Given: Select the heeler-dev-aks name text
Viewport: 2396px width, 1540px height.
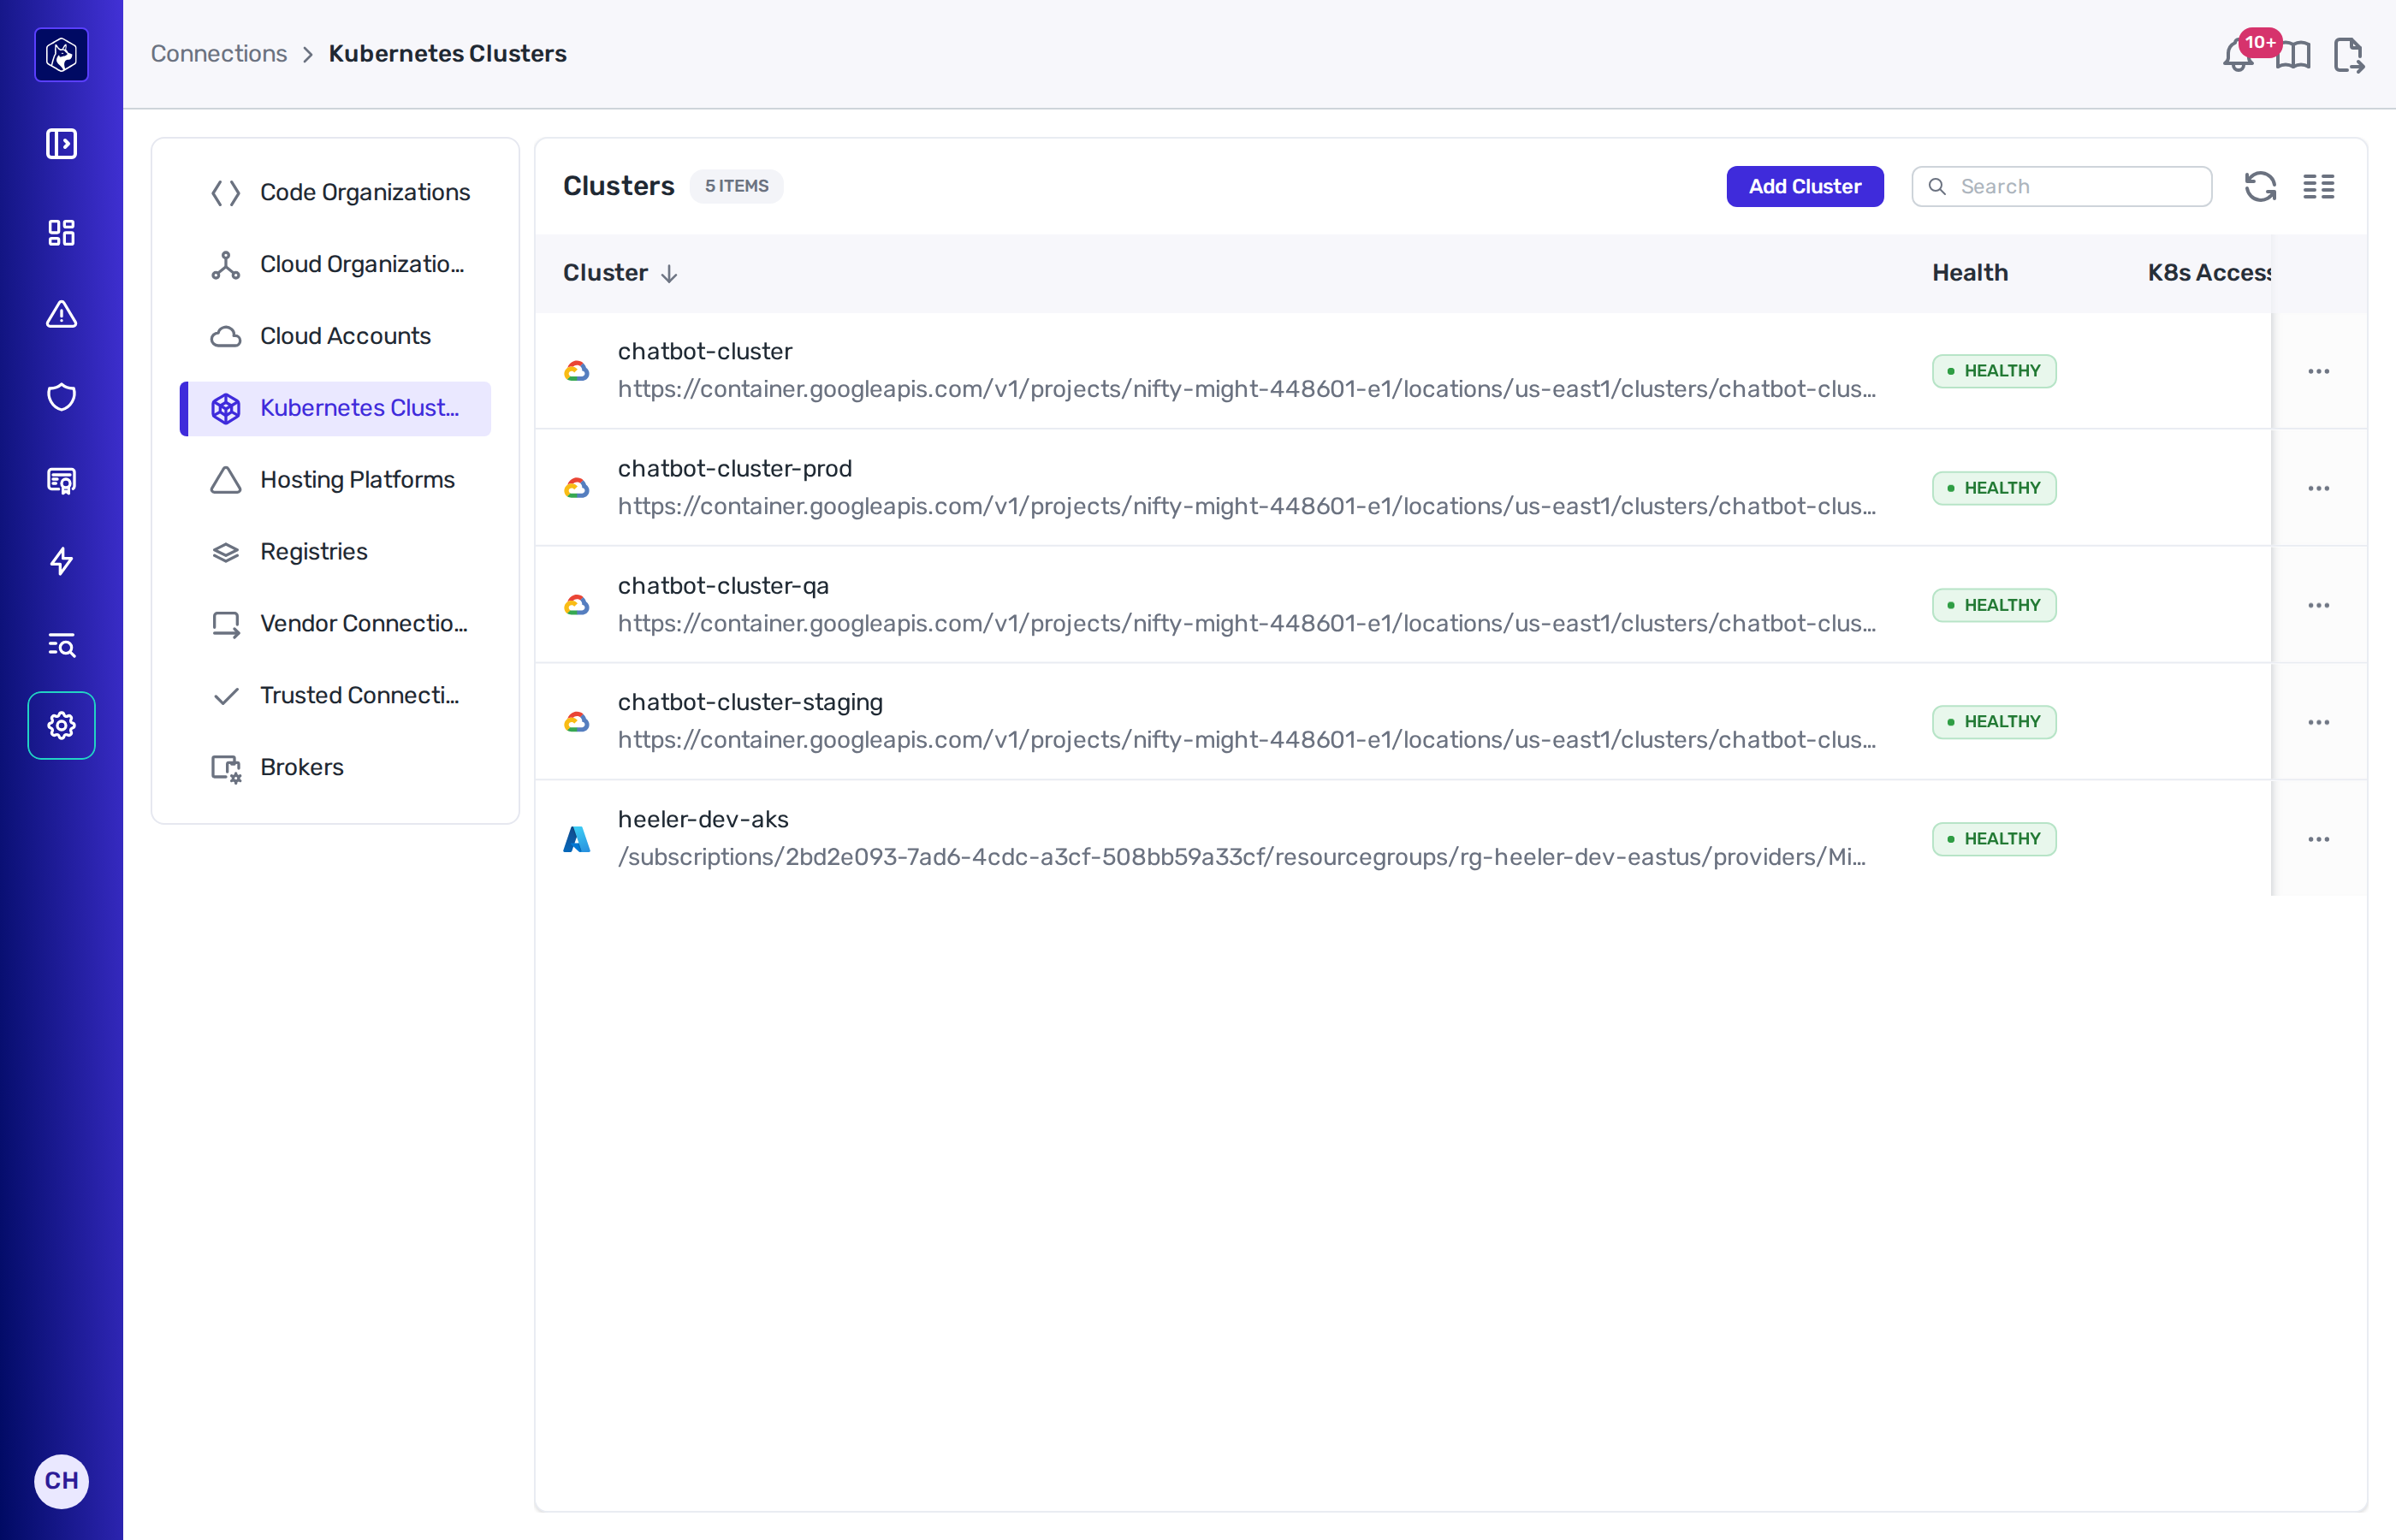Looking at the screenshot, I should coord(703,820).
